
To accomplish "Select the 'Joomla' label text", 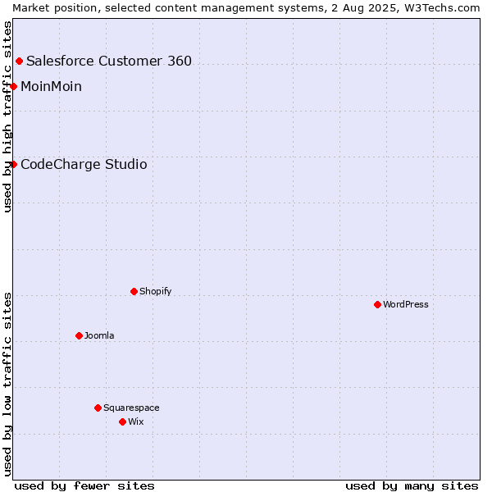I will pyautogui.click(x=99, y=335).
